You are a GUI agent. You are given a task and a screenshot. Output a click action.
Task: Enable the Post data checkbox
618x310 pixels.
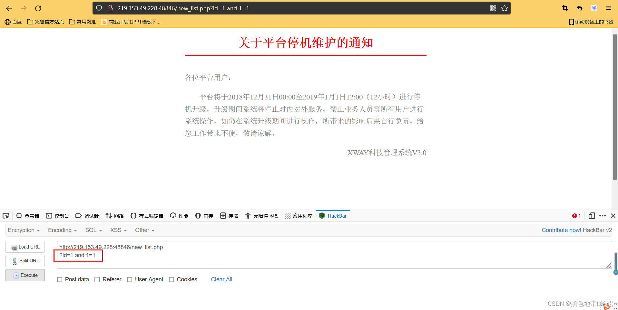[x=60, y=279]
